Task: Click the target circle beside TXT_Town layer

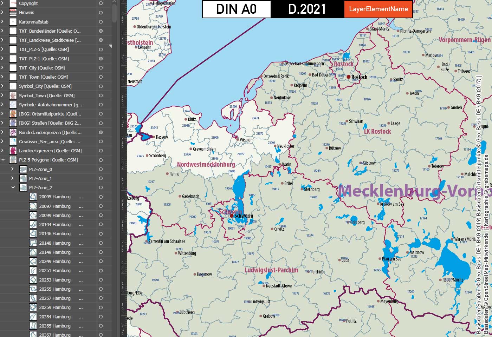Action: click(x=101, y=77)
